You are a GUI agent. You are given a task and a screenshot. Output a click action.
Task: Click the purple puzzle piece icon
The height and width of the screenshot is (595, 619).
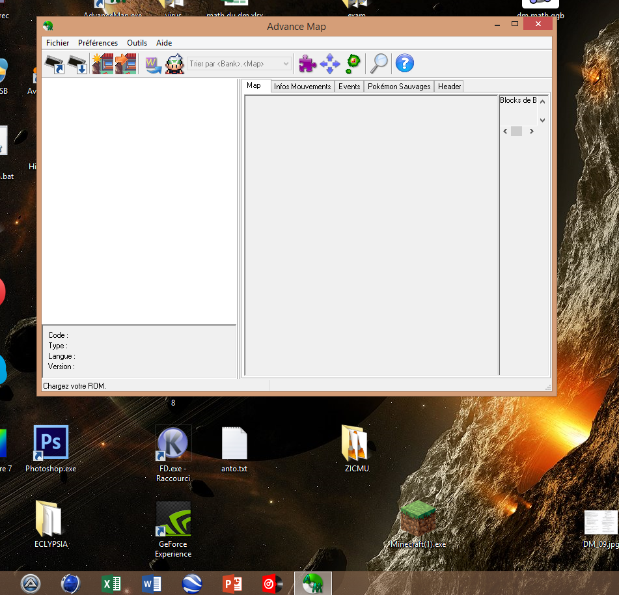[307, 64]
